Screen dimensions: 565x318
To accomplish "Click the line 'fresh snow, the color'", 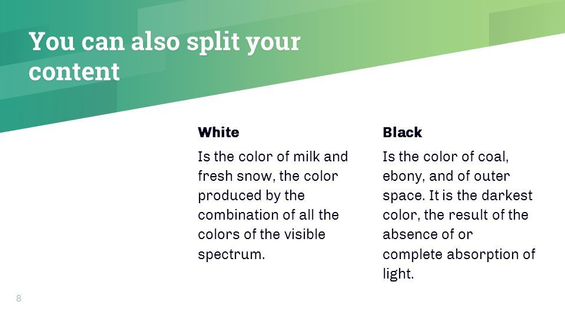I will 268,176.
